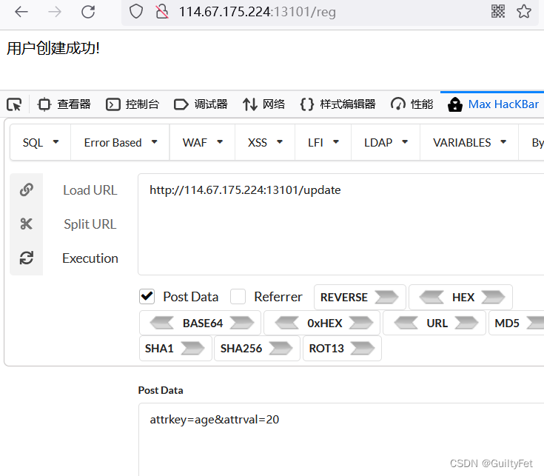Open the LFI dropdown
544x476 pixels.
[x=323, y=143]
